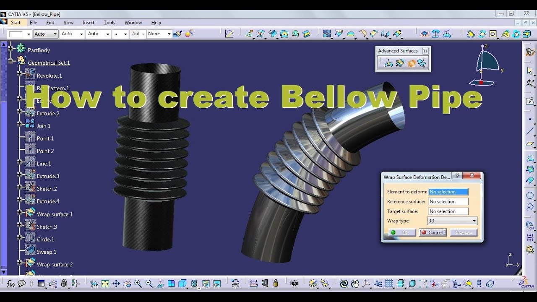Image resolution: width=537 pixels, height=302 pixels.
Task: Activate the Pan view tool
Action: pyautogui.click(x=116, y=284)
